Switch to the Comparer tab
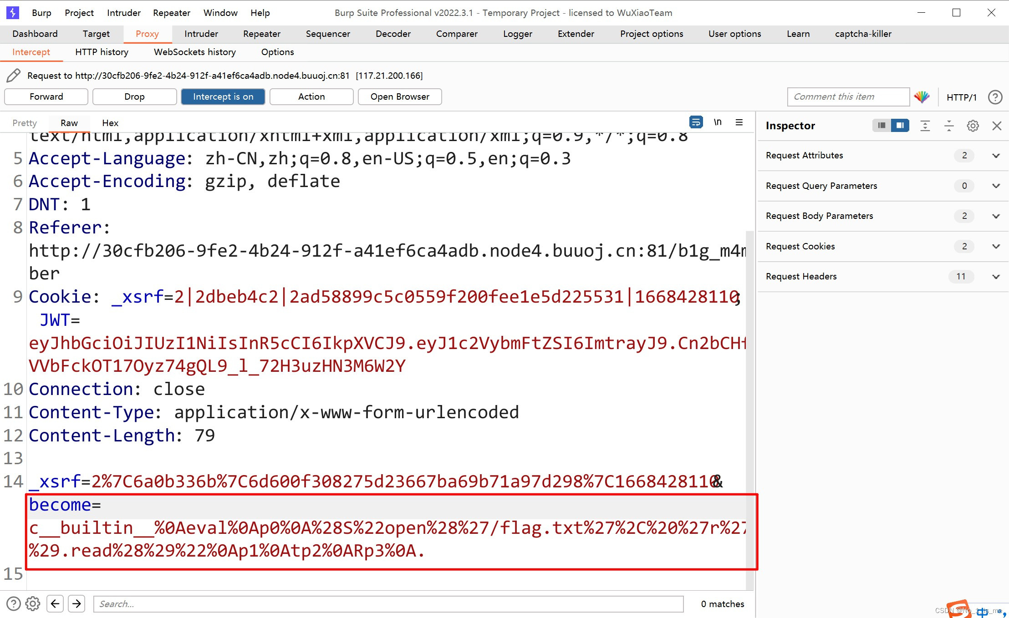Image resolution: width=1009 pixels, height=618 pixels. tap(457, 34)
